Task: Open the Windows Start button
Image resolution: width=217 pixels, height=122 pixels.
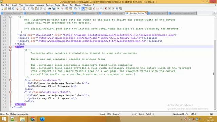Action: (x=4, y=119)
